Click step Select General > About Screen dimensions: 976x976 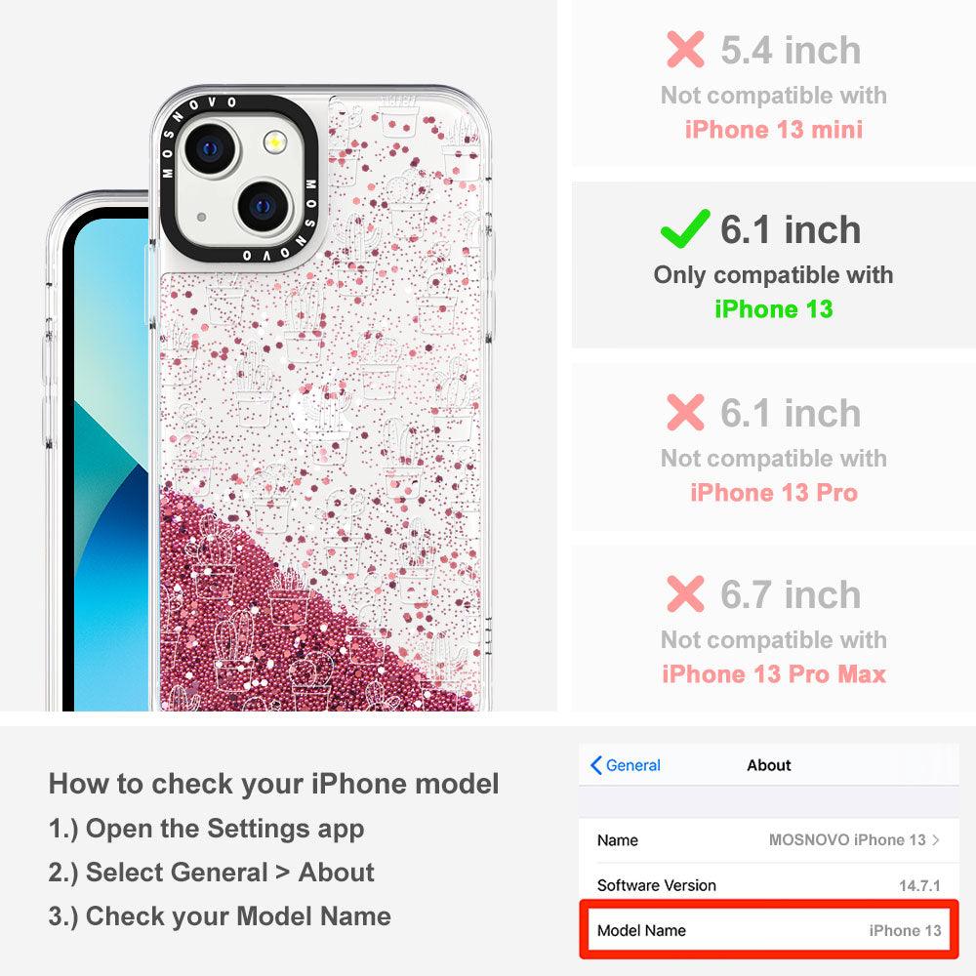tap(212, 872)
